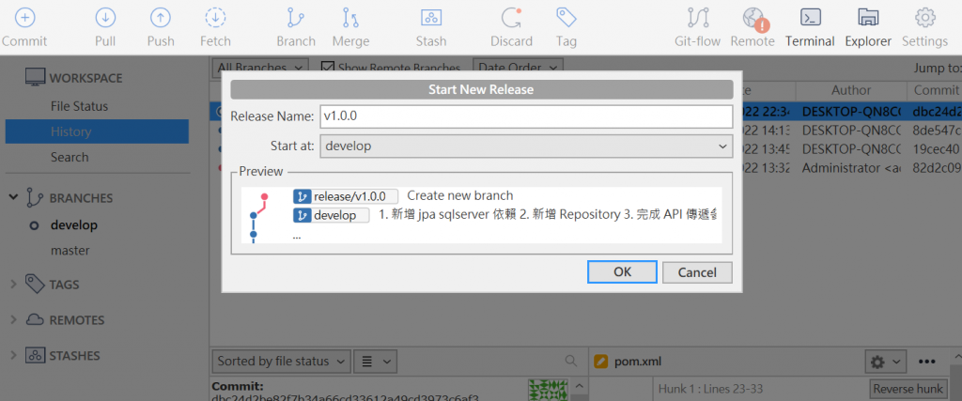Image resolution: width=962 pixels, height=401 pixels.
Task: Click the scroll up arrow in commit details
Action: 579,387
